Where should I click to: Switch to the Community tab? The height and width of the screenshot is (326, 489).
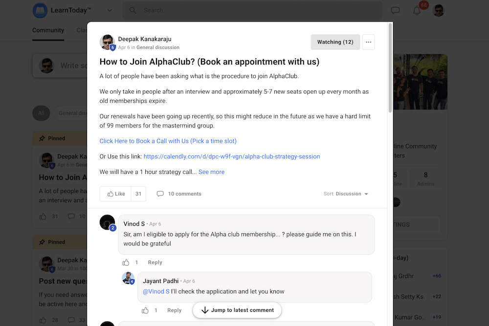click(x=48, y=30)
